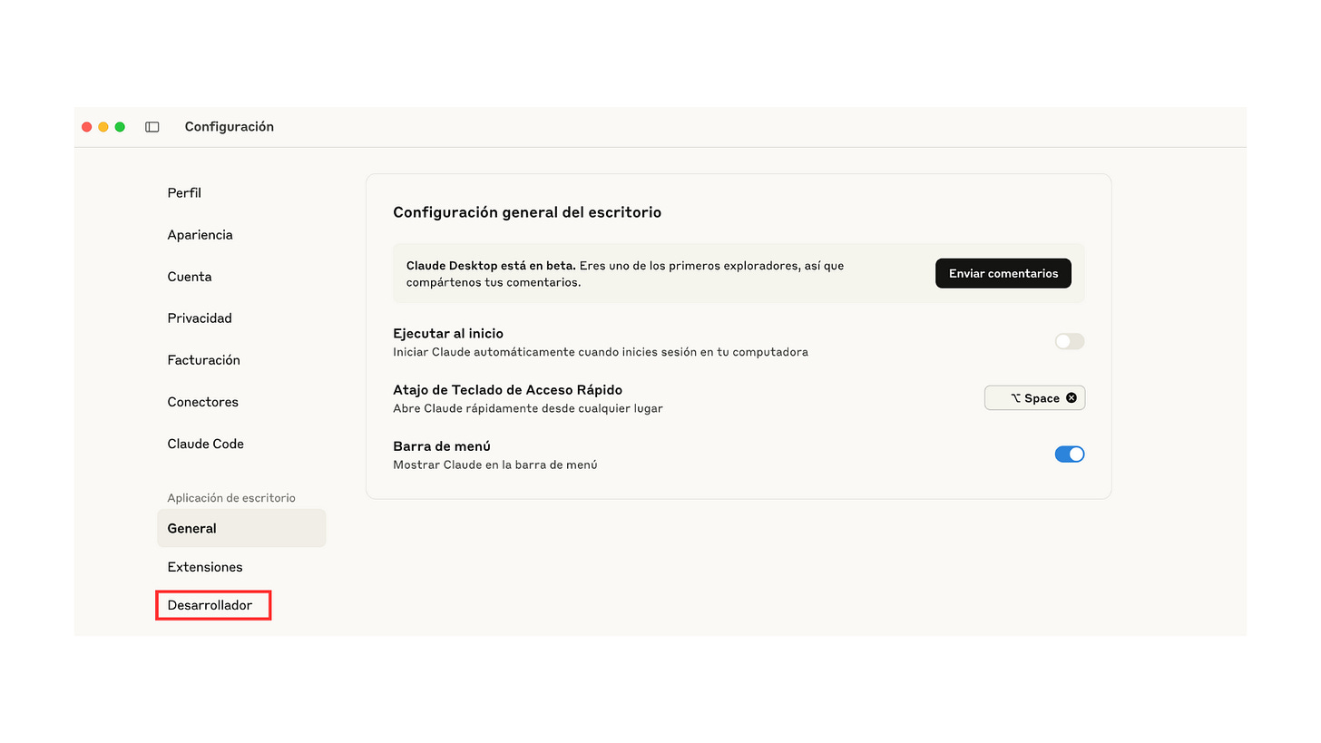Click 'Abre Claude rápidamente desde cualquier lugar' text
This screenshot has width=1321, height=743.
(528, 408)
